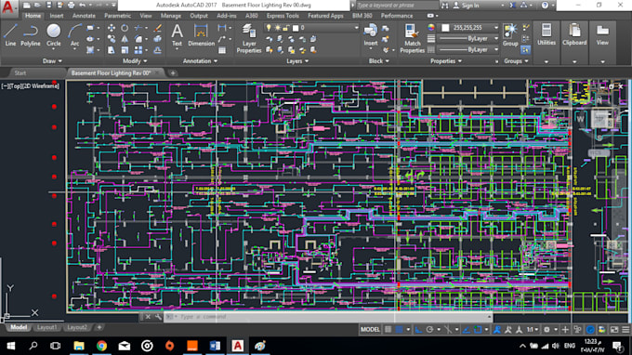Click the Erase tool icon
The width and height of the screenshot is (632, 355).
click(x=157, y=28)
